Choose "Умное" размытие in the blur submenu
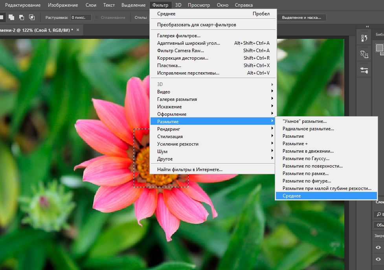 [326, 121]
